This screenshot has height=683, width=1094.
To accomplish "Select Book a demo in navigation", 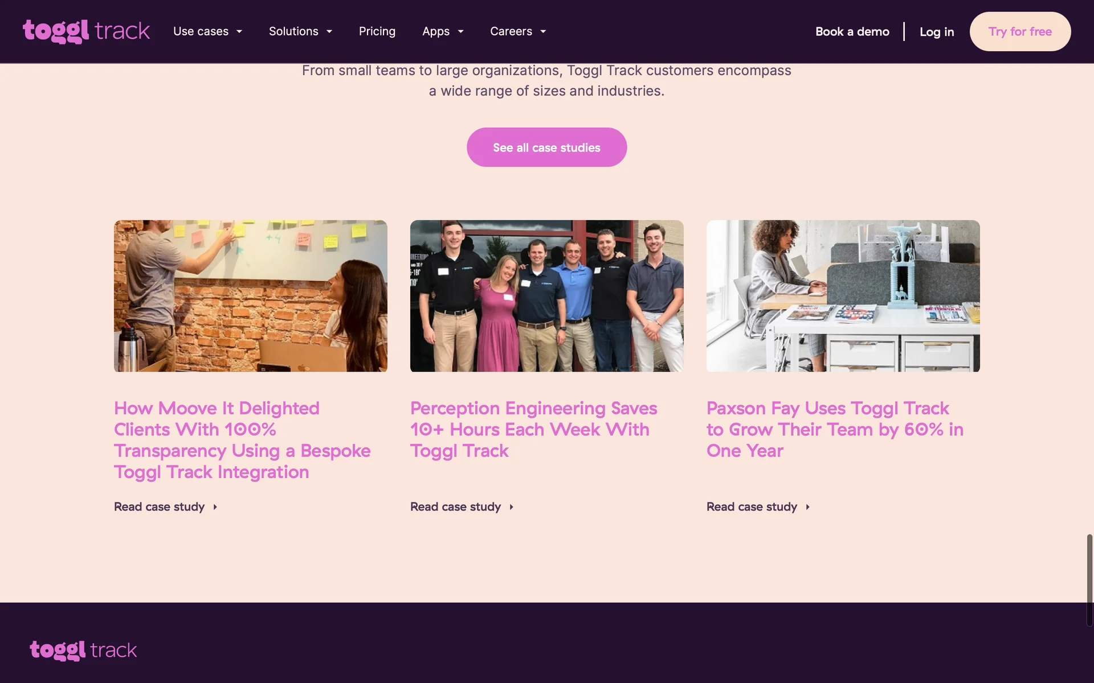I will pos(852,32).
